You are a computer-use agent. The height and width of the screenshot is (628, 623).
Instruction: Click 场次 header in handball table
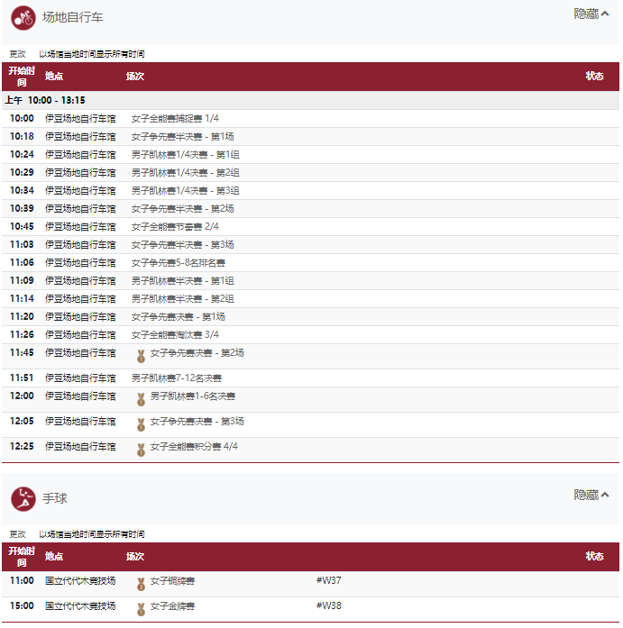tap(135, 556)
